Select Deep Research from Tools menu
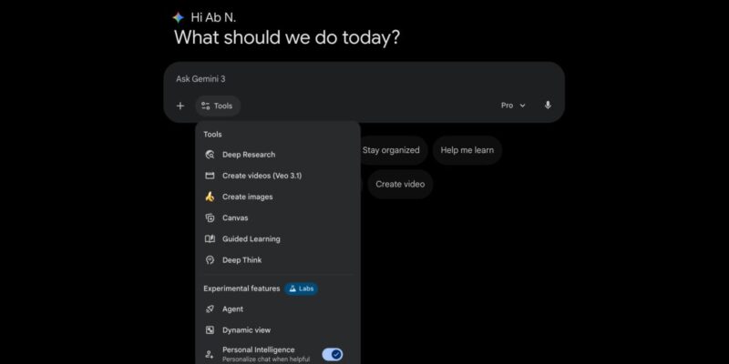Screen dimensions: 729x364 tap(278, 155)
